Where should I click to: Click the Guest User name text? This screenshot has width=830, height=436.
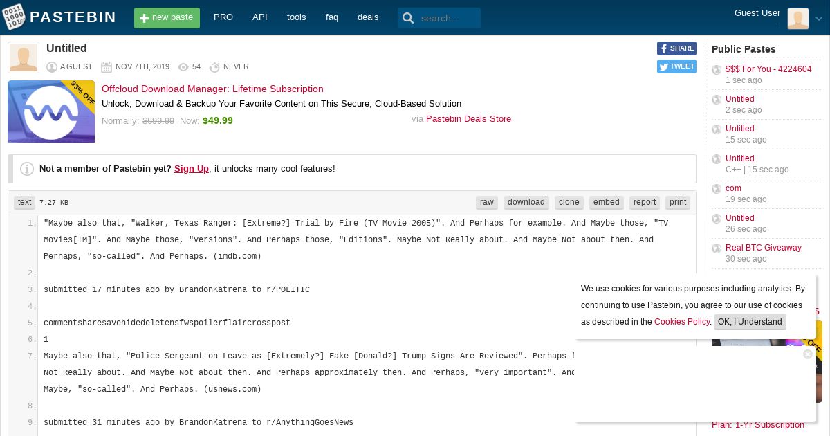pos(757,13)
